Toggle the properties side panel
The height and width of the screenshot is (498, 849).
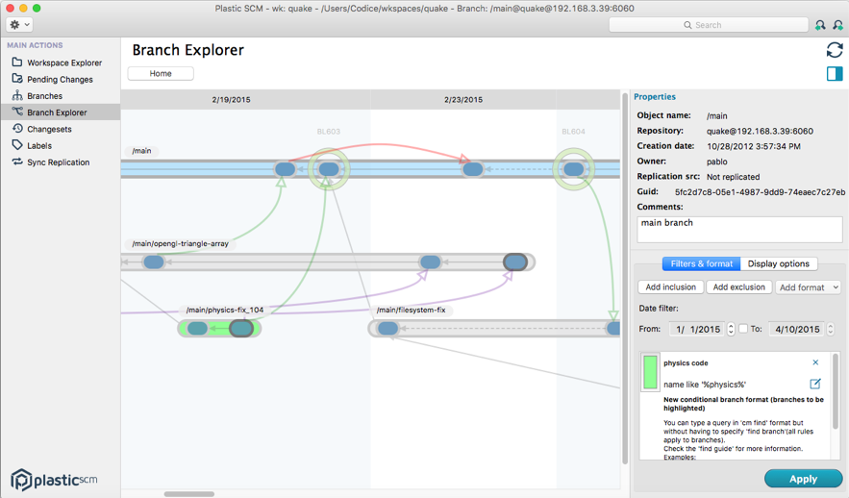tap(835, 73)
